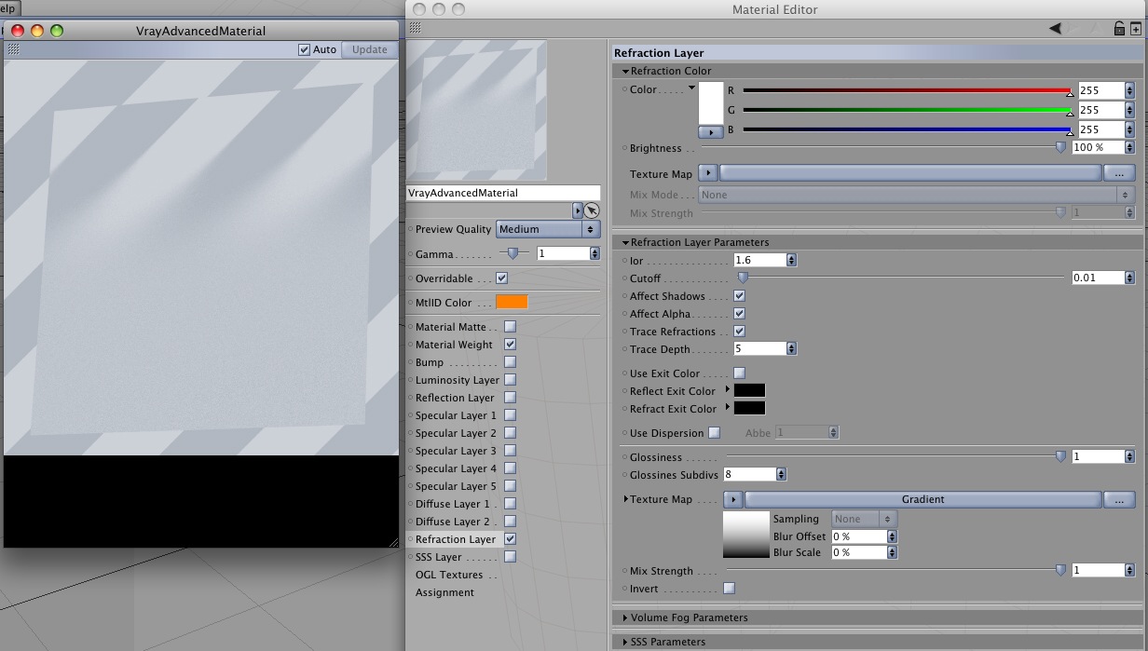The height and width of the screenshot is (651, 1148).
Task: Open the Texture Map arrow button under Brightness
Action: (x=708, y=173)
